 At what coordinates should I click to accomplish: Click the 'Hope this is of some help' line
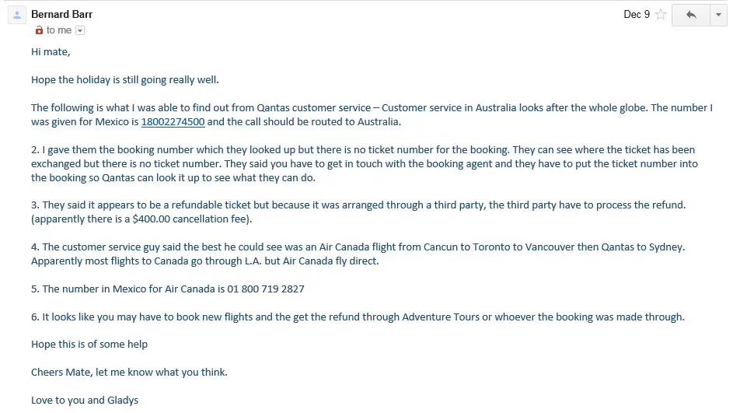(89, 345)
